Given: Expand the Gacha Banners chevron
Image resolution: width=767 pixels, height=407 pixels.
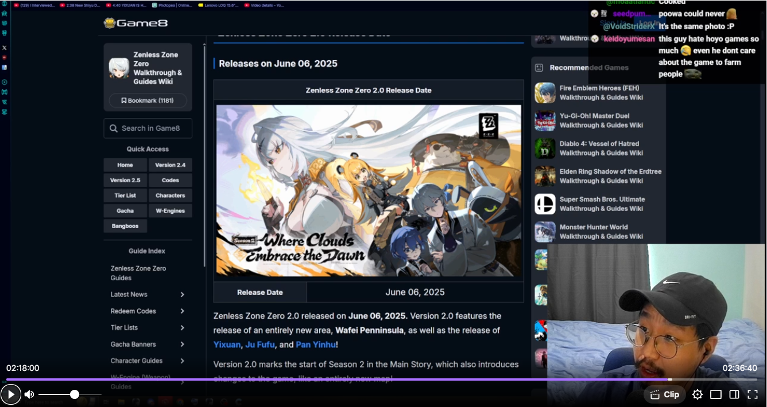Looking at the screenshot, I should 183,345.
